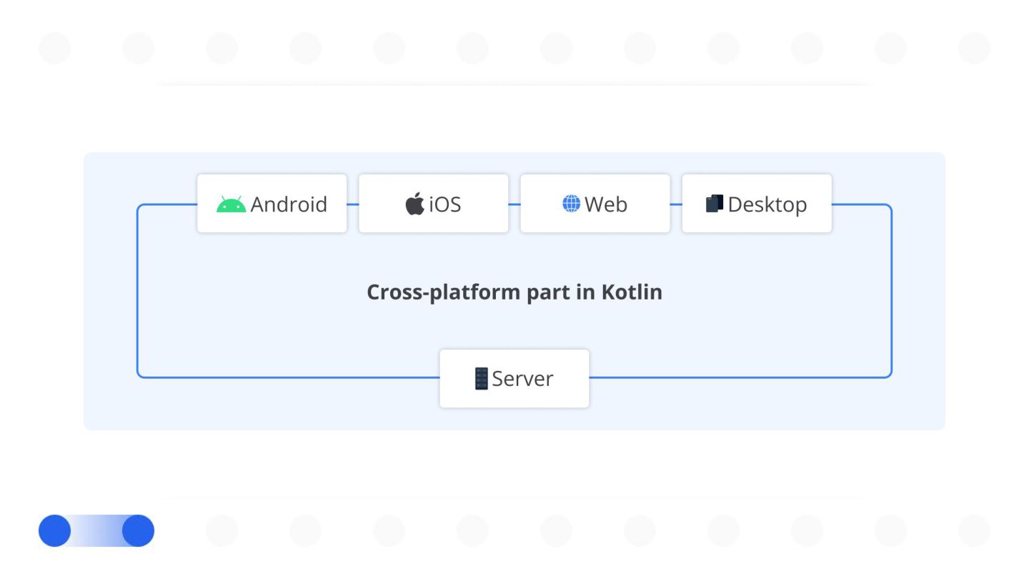The height and width of the screenshot is (579, 1029).
Task: Click "Cross-platform part in Kotlin" heading
Action: (514, 292)
